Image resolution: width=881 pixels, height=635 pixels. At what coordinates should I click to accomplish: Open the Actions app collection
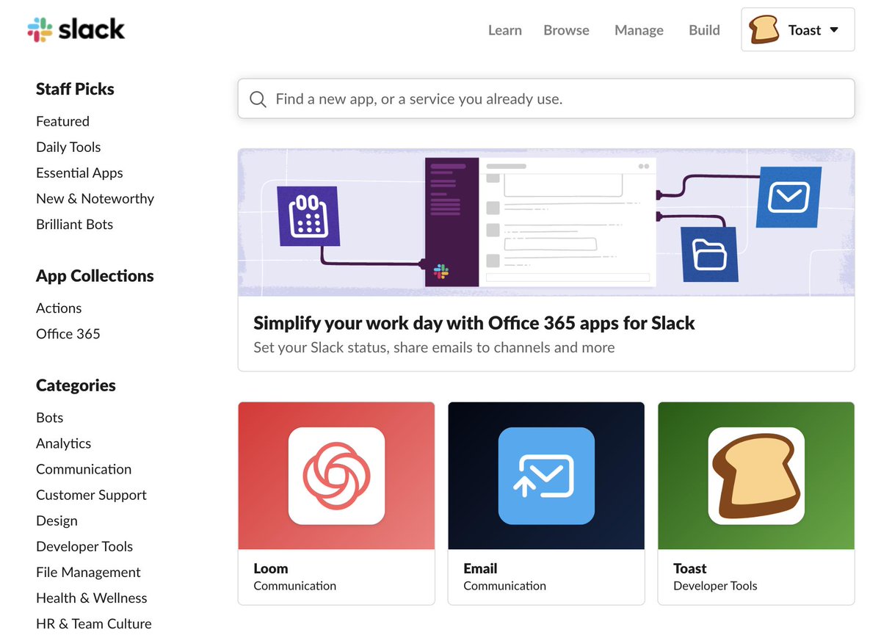coord(59,308)
